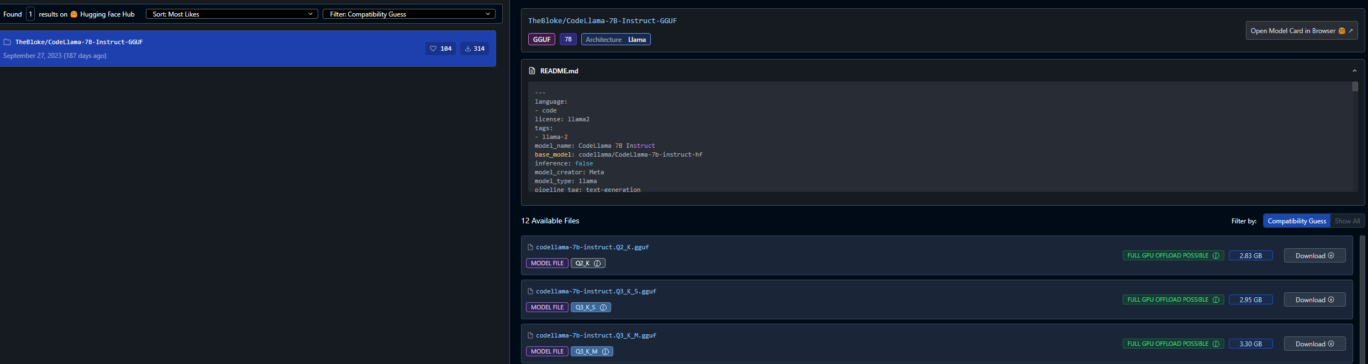This screenshot has height=364, width=1368.
Task: Click the README.md document icon
Action: click(x=532, y=71)
